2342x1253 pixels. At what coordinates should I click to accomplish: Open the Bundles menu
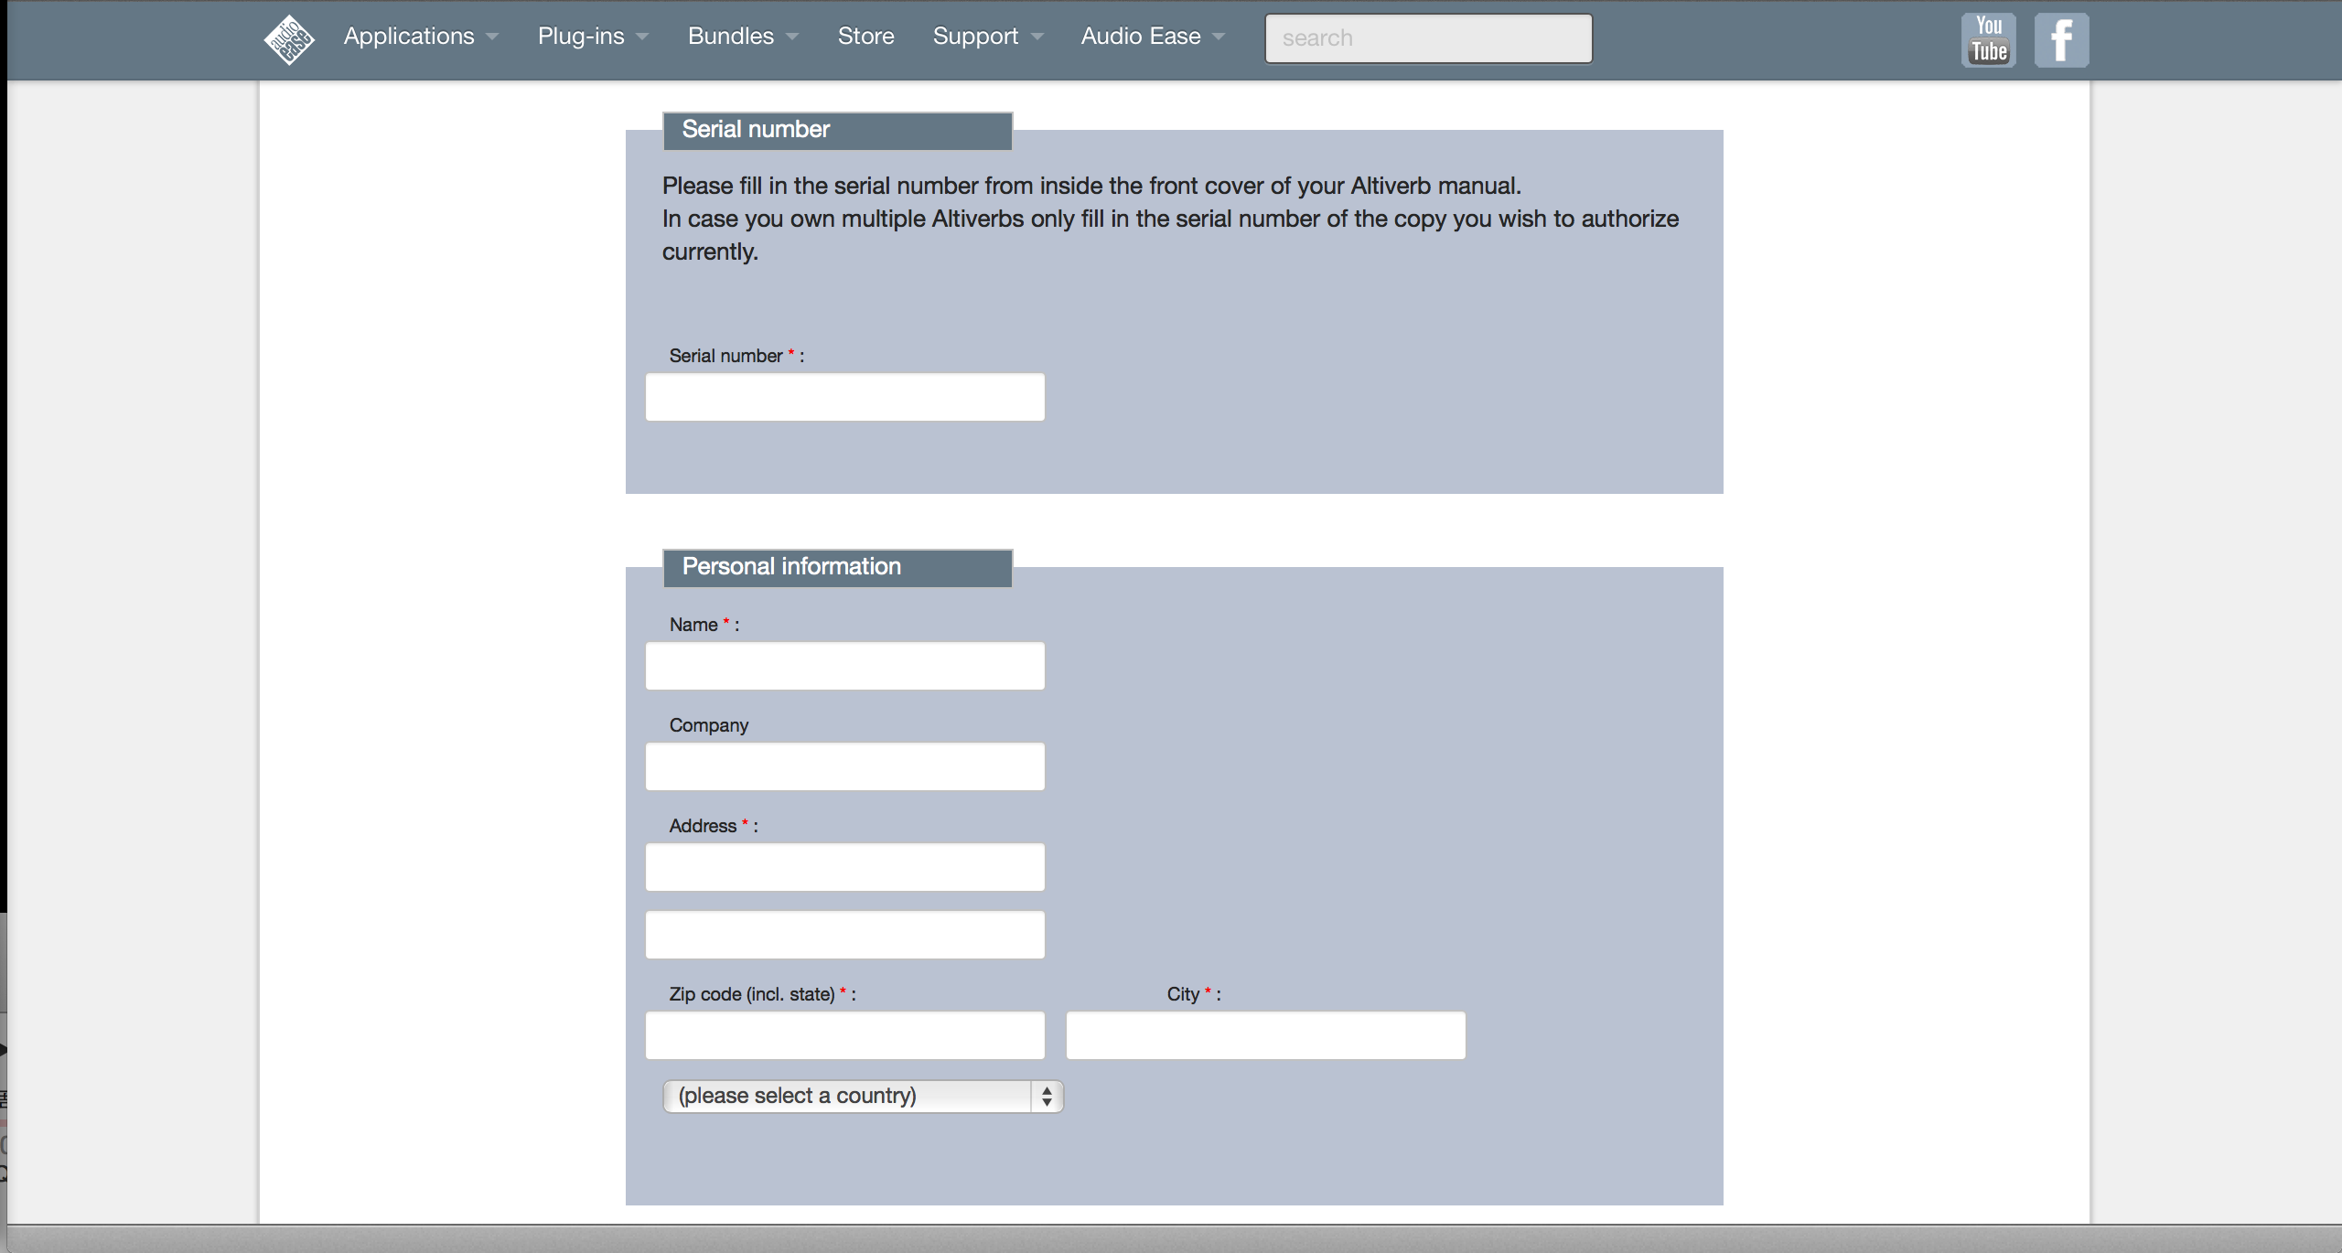[731, 36]
